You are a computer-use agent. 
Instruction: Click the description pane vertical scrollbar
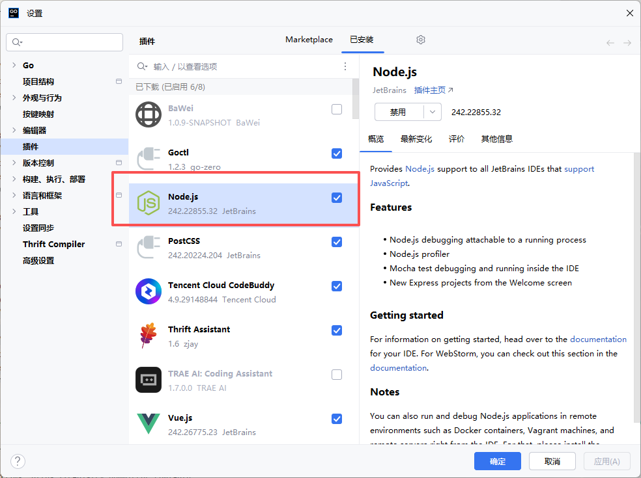point(637,288)
